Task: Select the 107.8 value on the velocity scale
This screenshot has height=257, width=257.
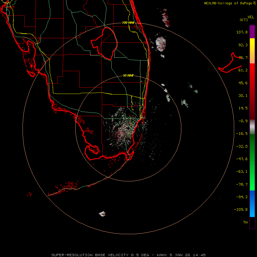Action: click(242, 32)
